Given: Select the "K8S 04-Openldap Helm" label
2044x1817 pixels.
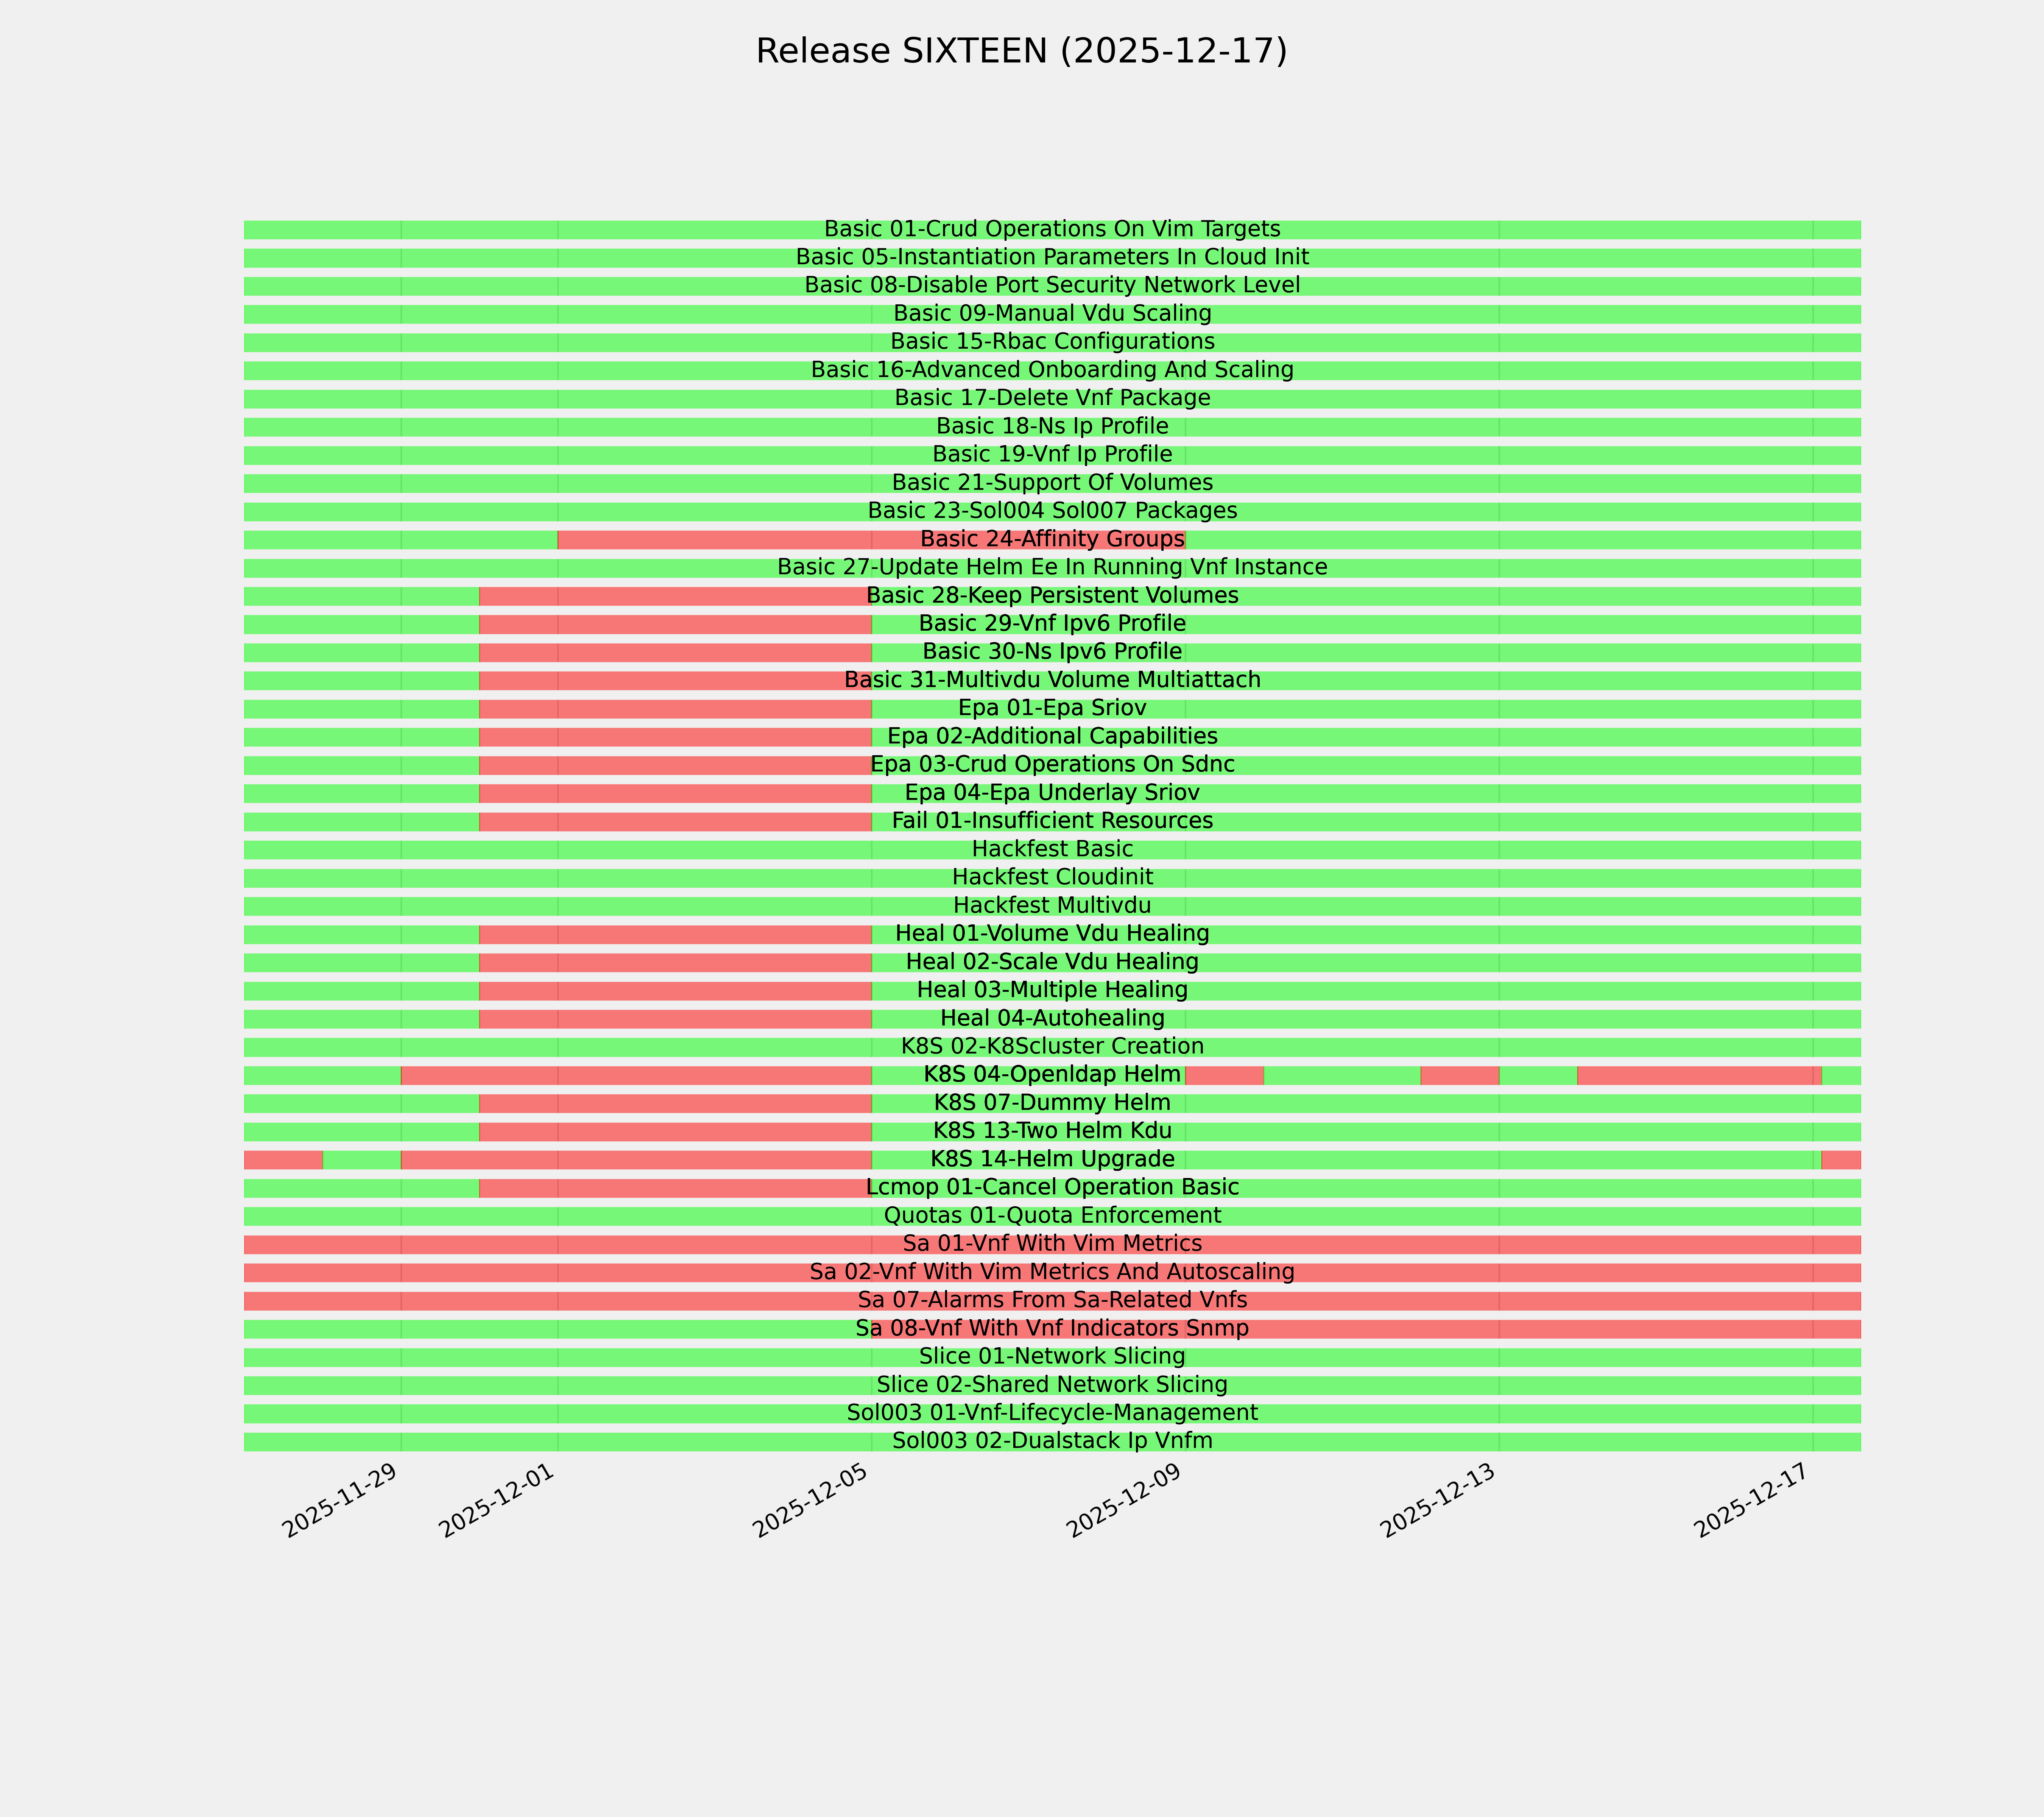Looking at the screenshot, I should [x=1052, y=1075].
